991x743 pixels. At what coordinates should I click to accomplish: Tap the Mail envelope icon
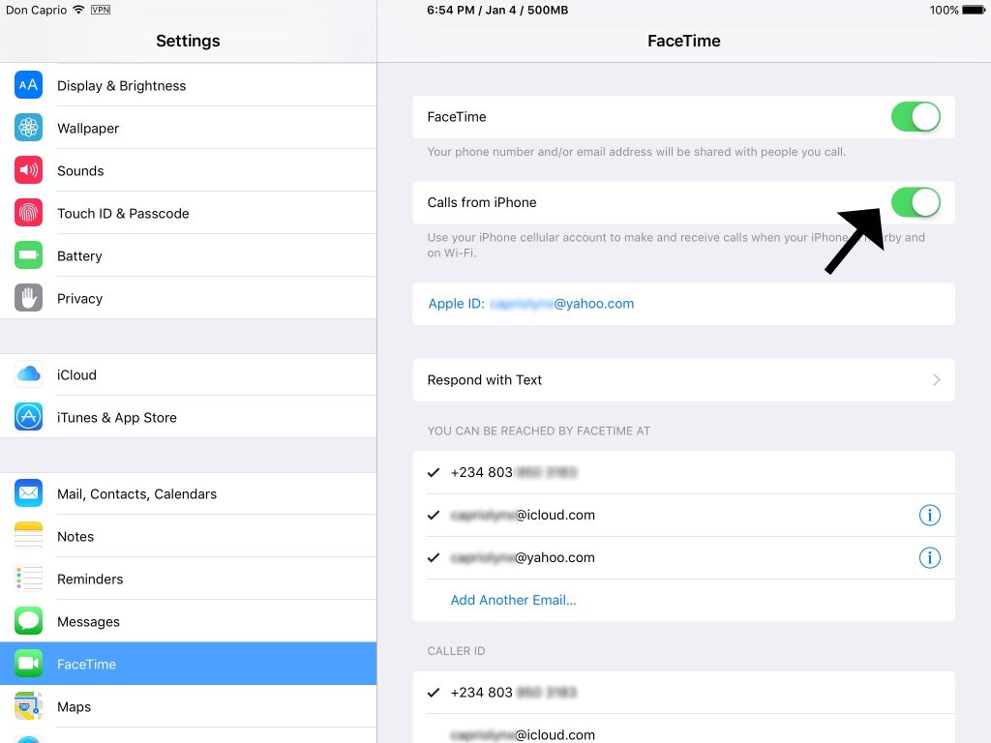pos(28,493)
